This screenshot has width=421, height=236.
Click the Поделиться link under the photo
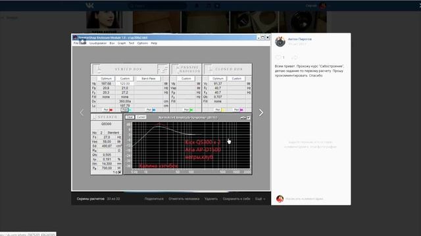point(154,199)
